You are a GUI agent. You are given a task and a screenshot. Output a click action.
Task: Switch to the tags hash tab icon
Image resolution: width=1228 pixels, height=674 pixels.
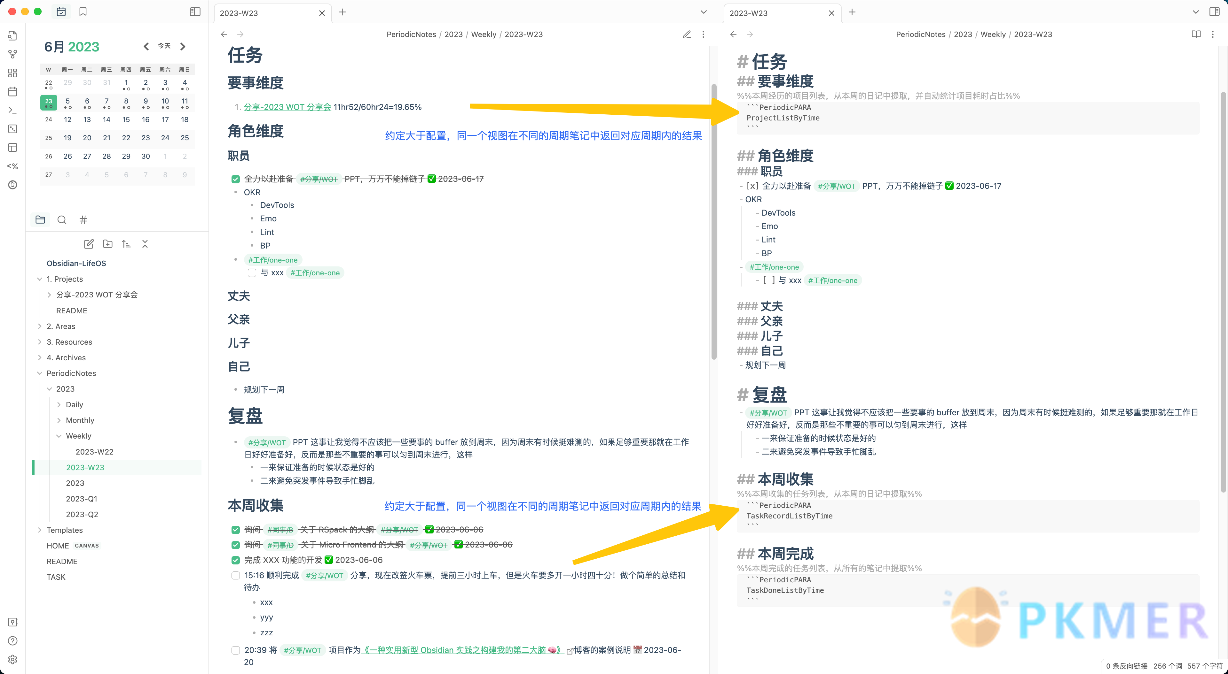(x=83, y=219)
